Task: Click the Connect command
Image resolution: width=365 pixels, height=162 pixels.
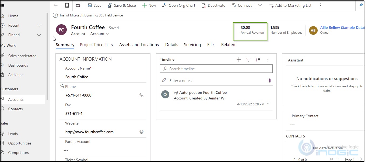Action: (242, 5)
